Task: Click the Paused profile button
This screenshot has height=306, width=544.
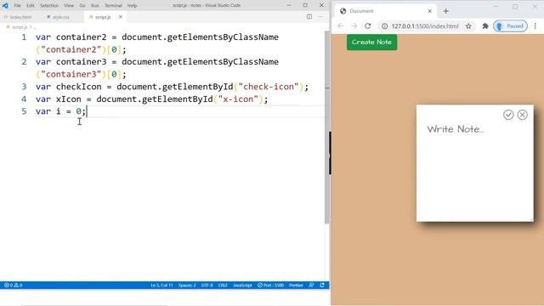Action: [510, 26]
